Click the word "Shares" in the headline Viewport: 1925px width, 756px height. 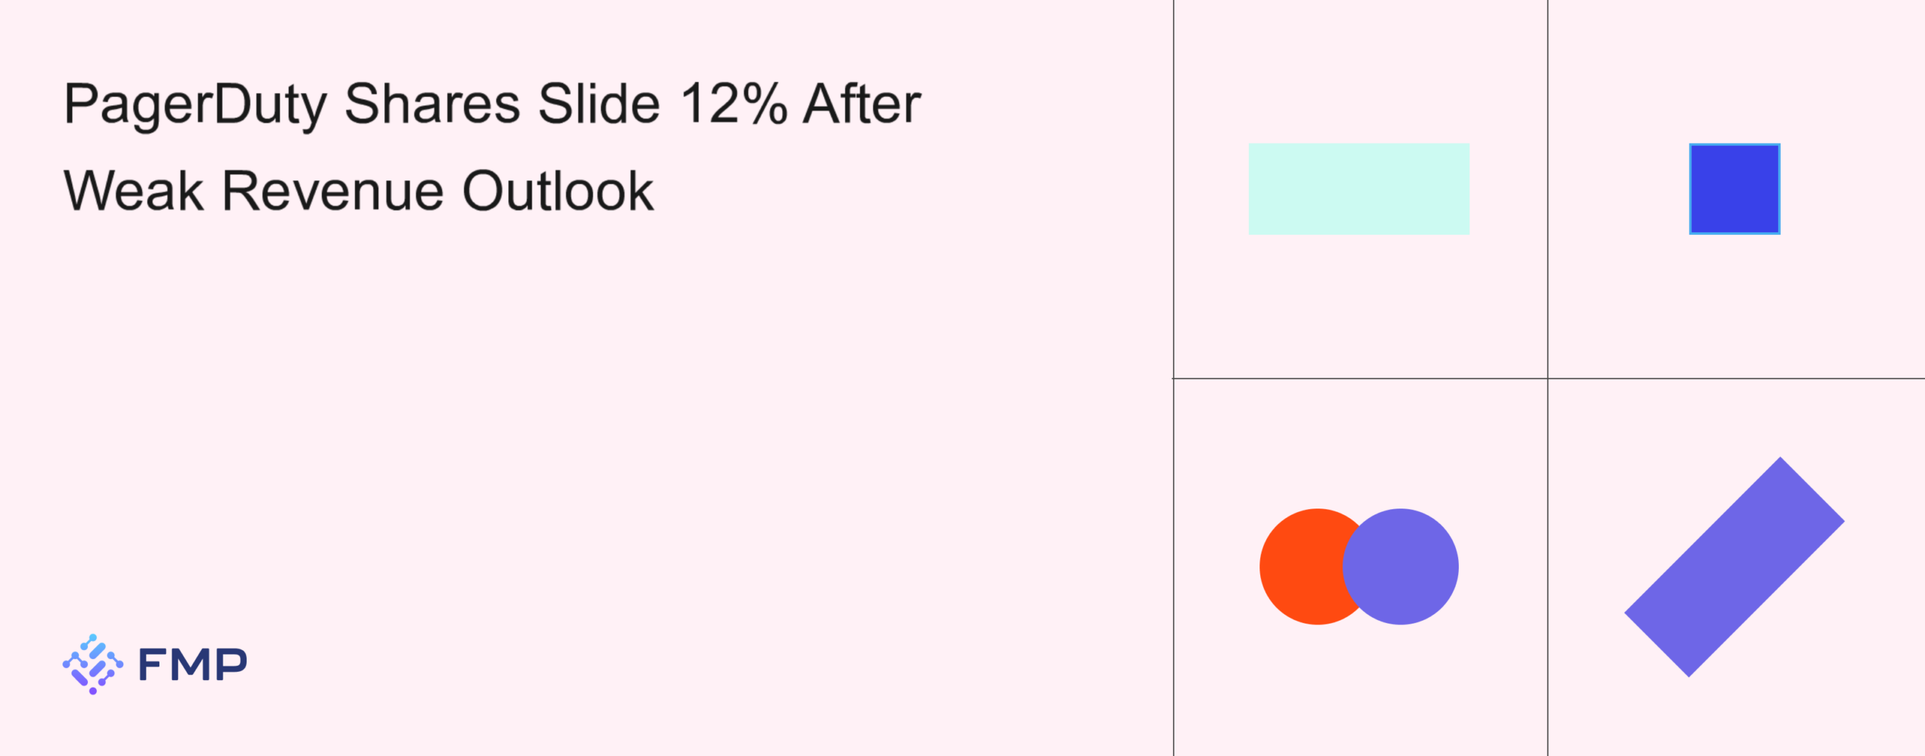click(x=432, y=104)
